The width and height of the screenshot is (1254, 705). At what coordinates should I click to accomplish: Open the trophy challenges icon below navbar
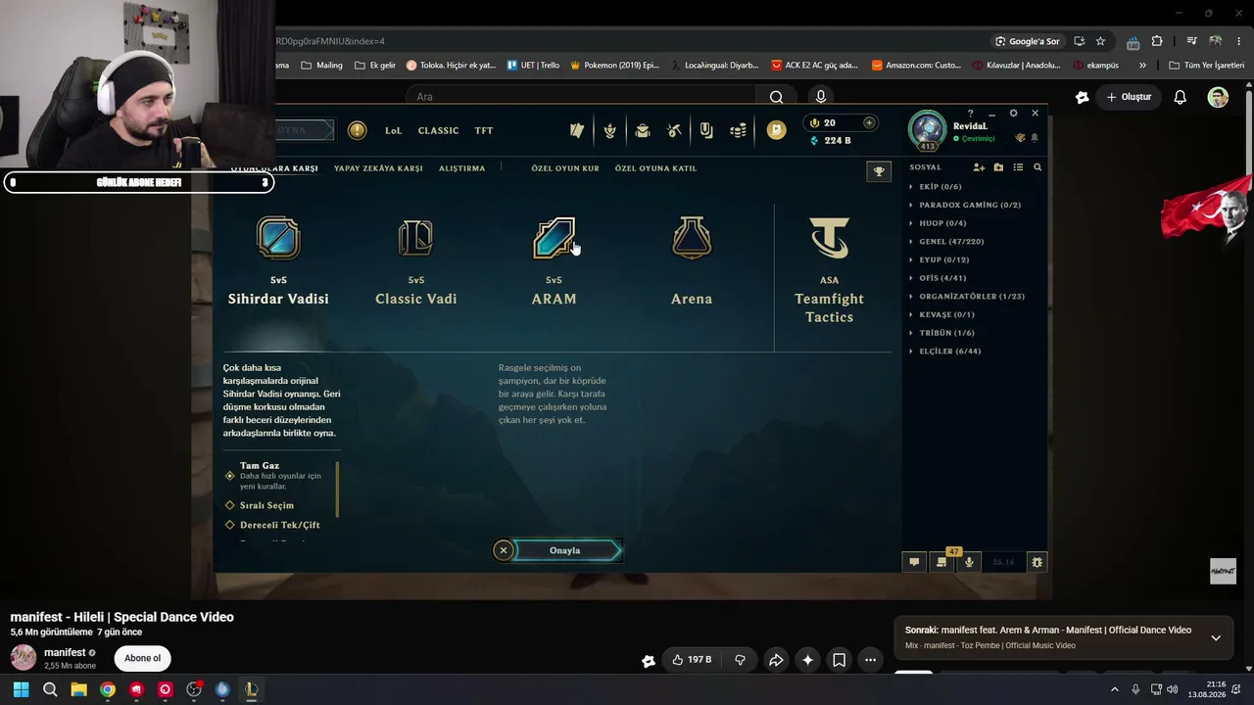point(879,171)
